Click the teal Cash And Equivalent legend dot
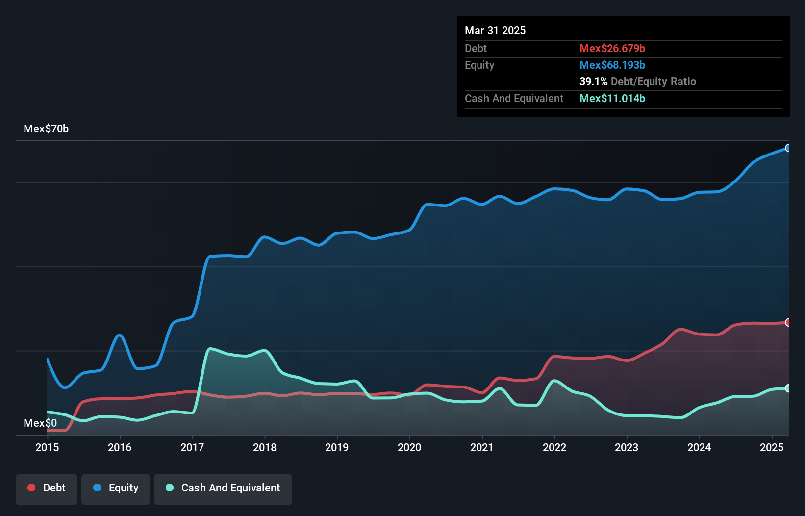Viewport: 805px width, 516px height. pos(169,488)
